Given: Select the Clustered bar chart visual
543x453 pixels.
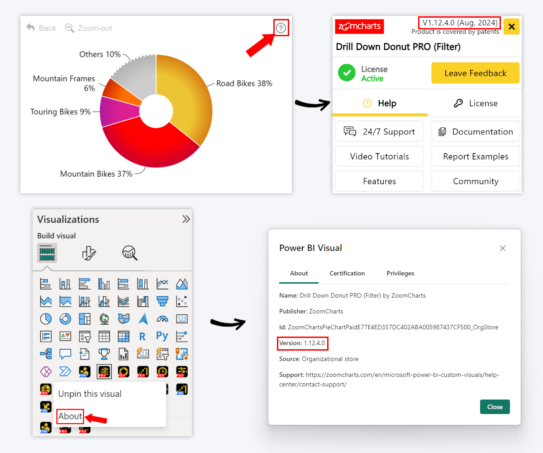Looking at the screenshot, I should [x=85, y=284].
